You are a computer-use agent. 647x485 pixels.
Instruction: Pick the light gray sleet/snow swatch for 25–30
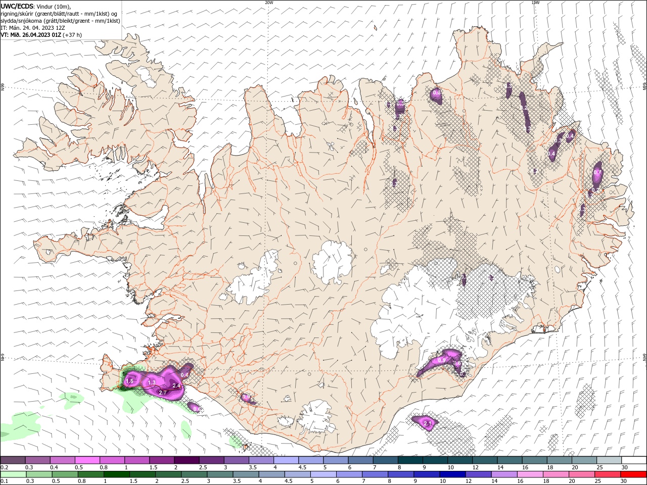coord(609,460)
